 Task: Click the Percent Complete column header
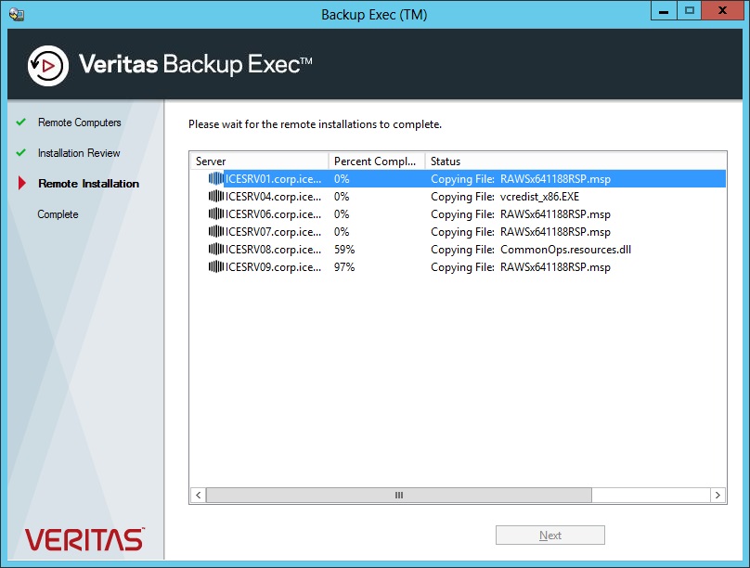tap(377, 161)
